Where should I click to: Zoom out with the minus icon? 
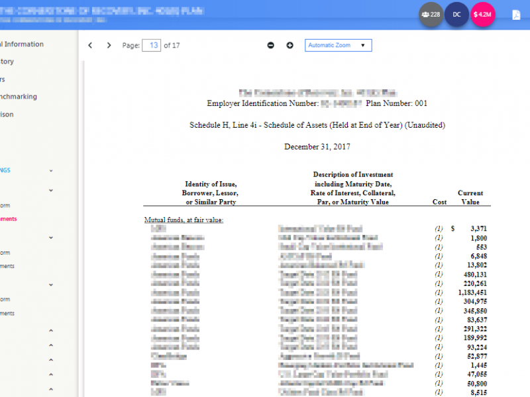[x=270, y=46]
